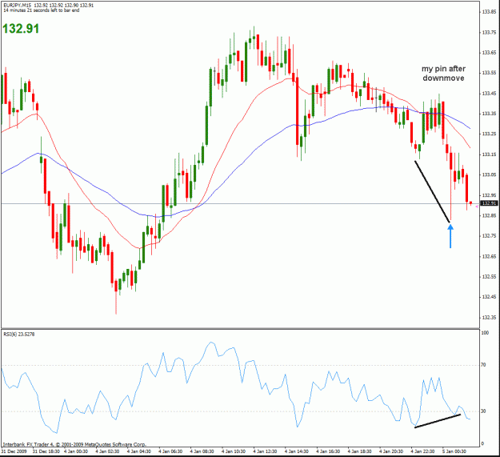
Task: Click the black 132.91 current price tag on the price axis
Action: [x=489, y=203]
